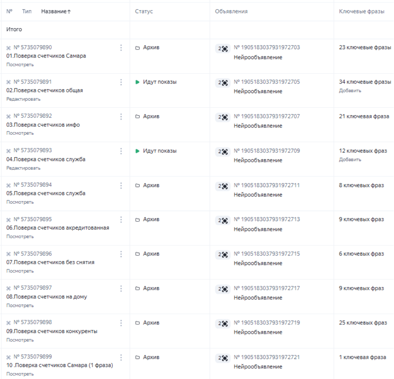
Task: Click 25 ключевых фраз cell
Action: pyautogui.click(x=363, y=323)
